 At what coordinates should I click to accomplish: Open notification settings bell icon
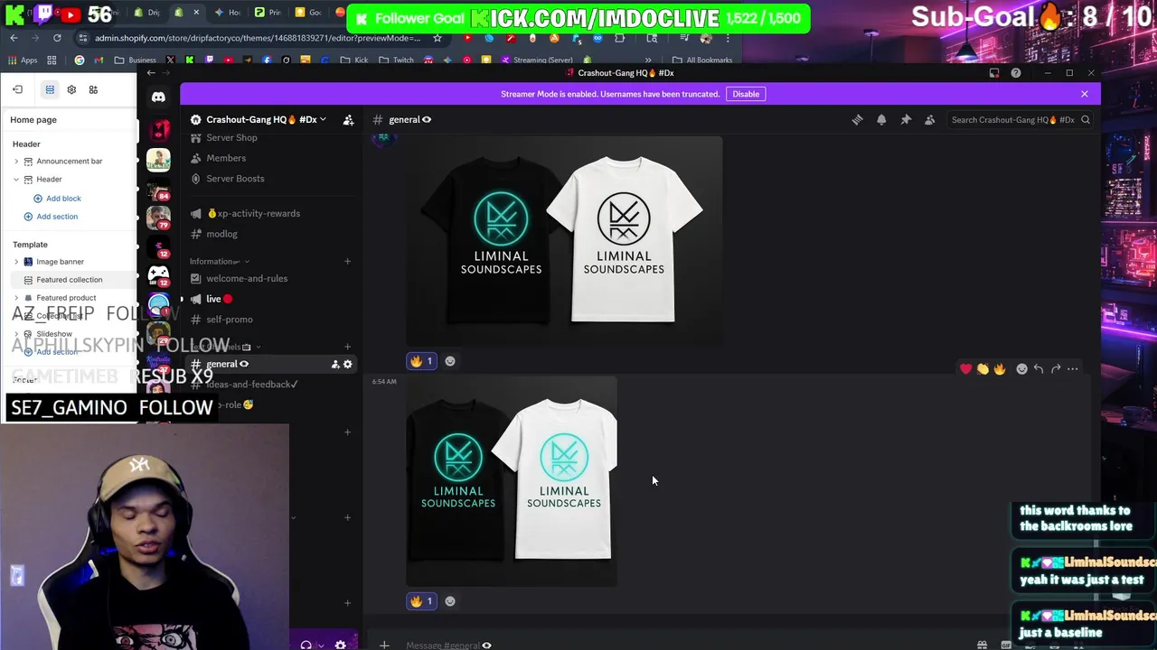pyautogui.click(x=881, y=119)
